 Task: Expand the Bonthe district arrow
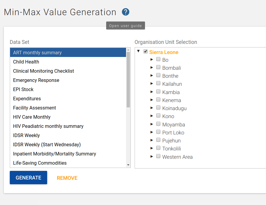click(152, 75)
